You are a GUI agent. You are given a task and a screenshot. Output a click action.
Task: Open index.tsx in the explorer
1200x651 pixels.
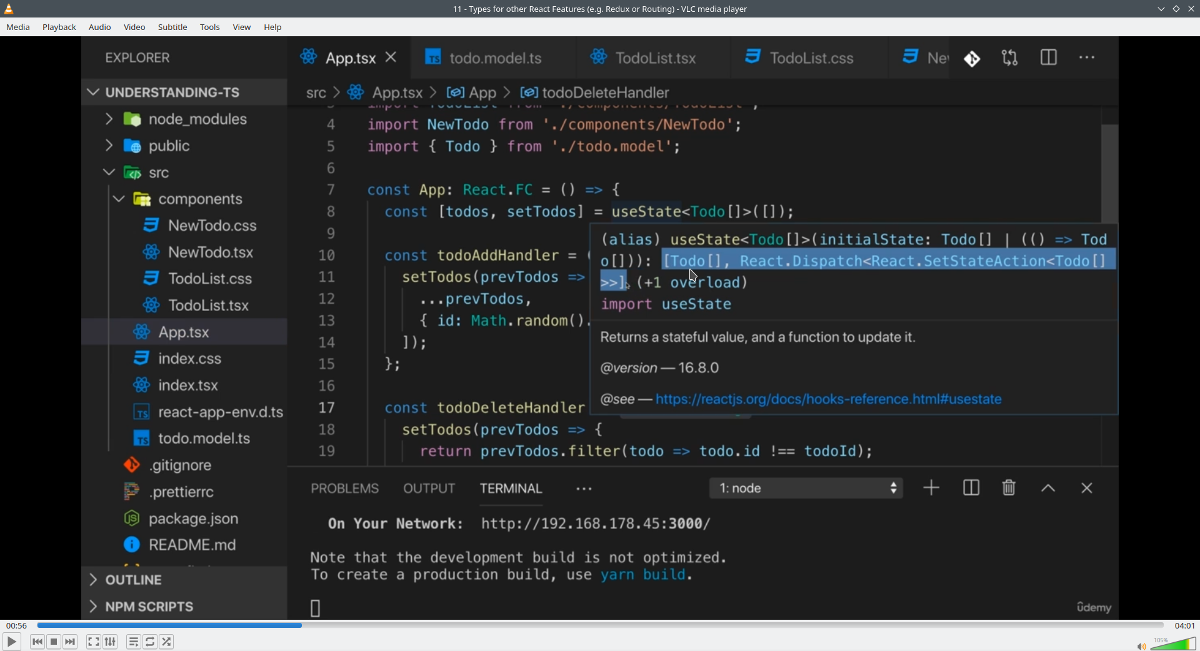point(184,385)
